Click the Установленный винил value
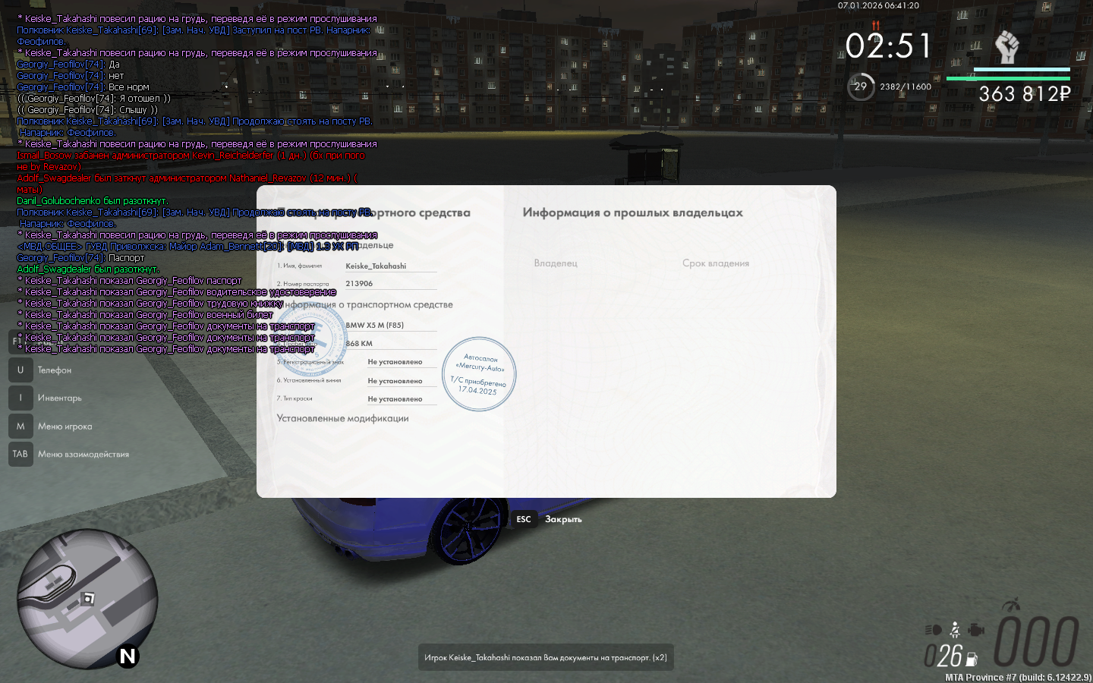Screen dimensions: 1093x683 (x=395, y=381)
